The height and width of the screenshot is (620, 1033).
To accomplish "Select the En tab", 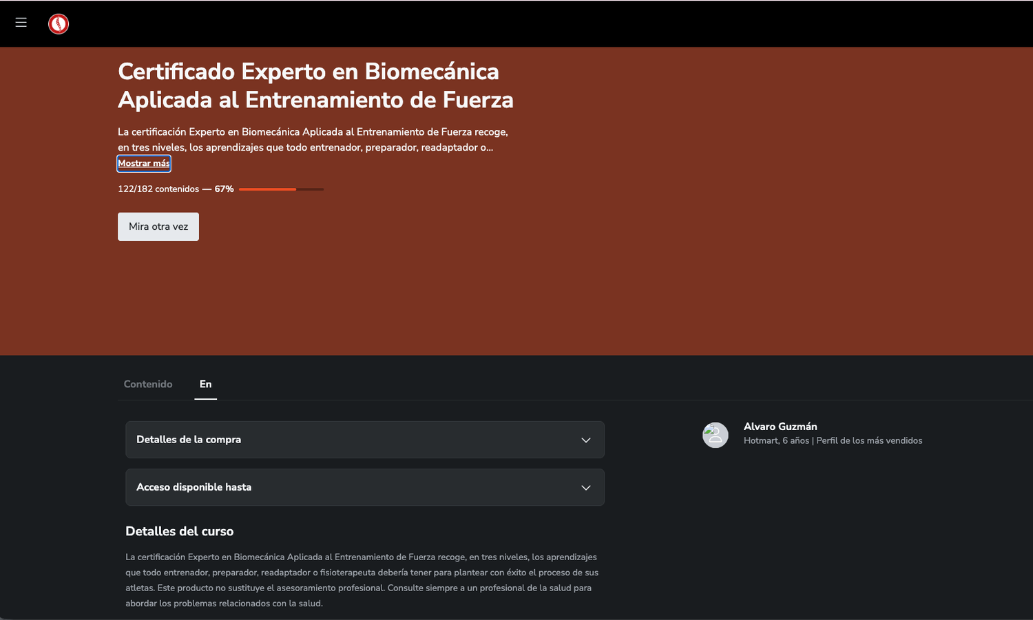I will [205, 384].
